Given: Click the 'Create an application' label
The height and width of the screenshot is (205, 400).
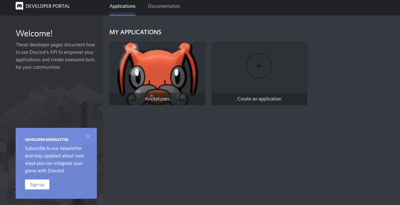Looking at the screenshot, I should 259,99.
